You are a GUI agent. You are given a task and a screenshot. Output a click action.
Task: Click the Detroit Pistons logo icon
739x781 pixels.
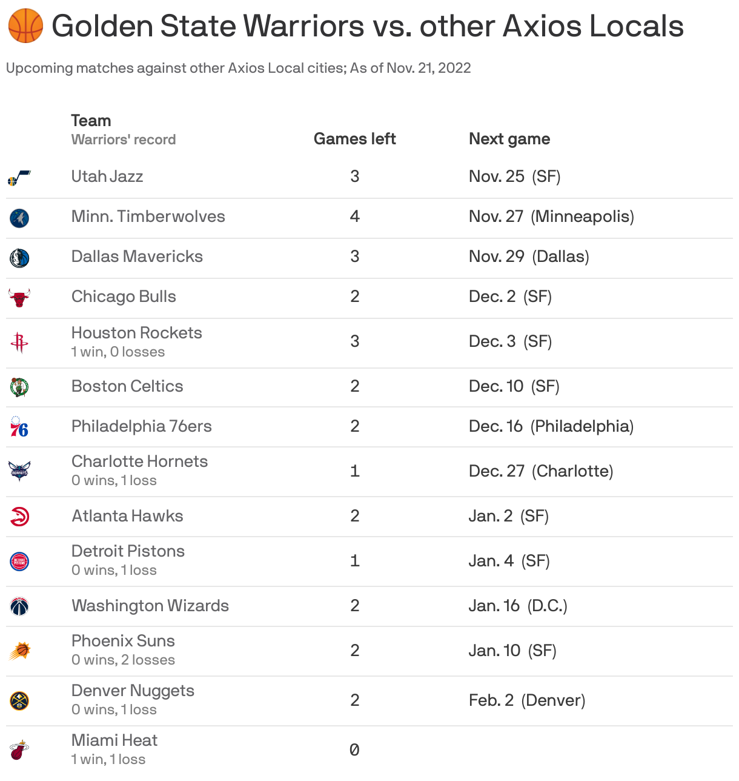click(x=19, y=561)
